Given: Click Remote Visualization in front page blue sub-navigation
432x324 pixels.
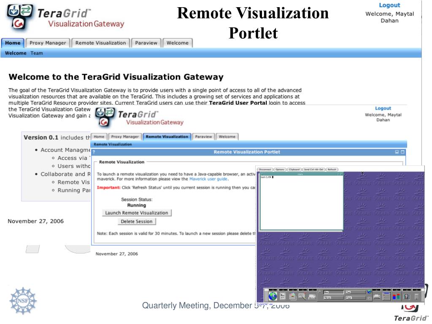Looking at the screenshot, I should pyautogui.click(x=113, y=144).
